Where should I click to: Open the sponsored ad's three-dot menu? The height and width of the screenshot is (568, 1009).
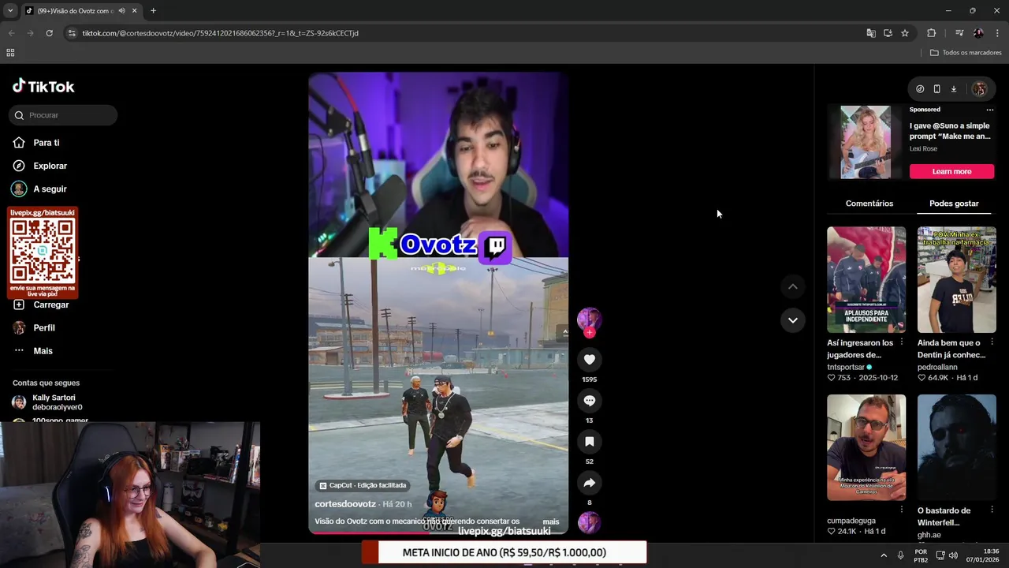point(990,110)
